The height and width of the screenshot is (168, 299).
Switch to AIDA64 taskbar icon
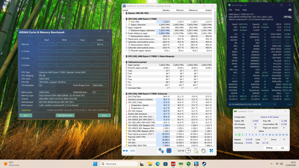173,164
